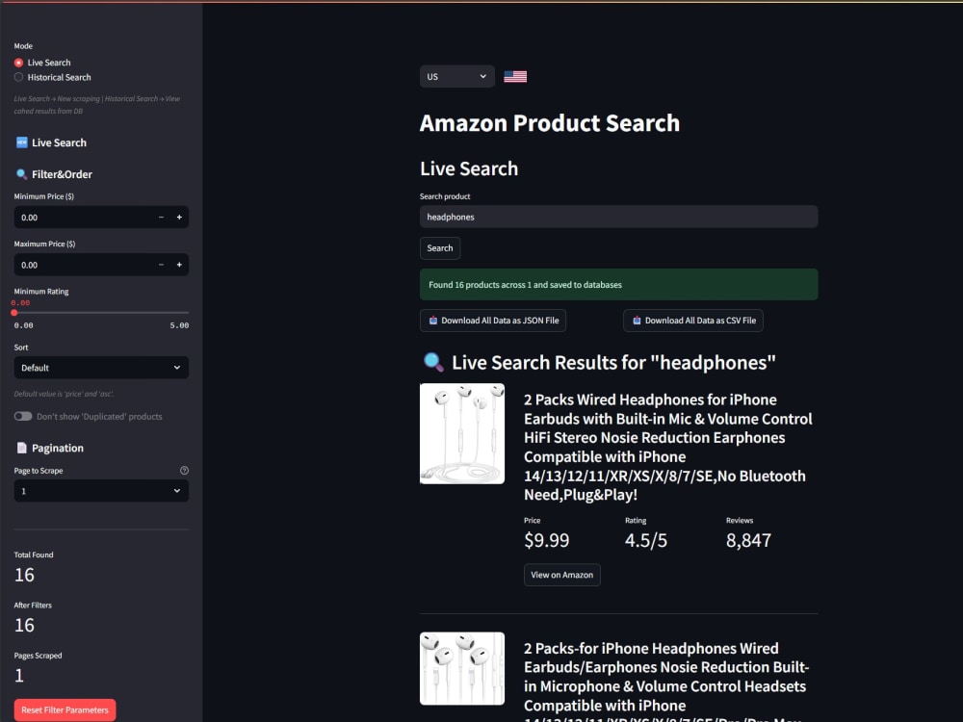
Task: Click the magnifier icon next to Filter&Order
Action: click(21, 174)
